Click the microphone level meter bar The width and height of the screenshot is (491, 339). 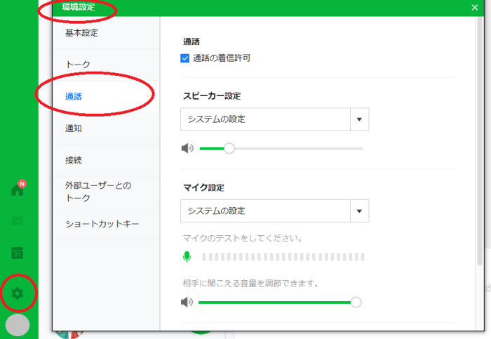click(x=283, y=257)
